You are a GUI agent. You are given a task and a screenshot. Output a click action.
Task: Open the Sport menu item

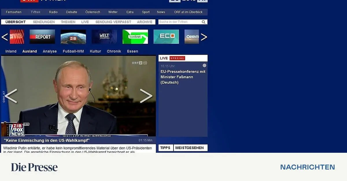pyautogui.click(x=145, y=12)
